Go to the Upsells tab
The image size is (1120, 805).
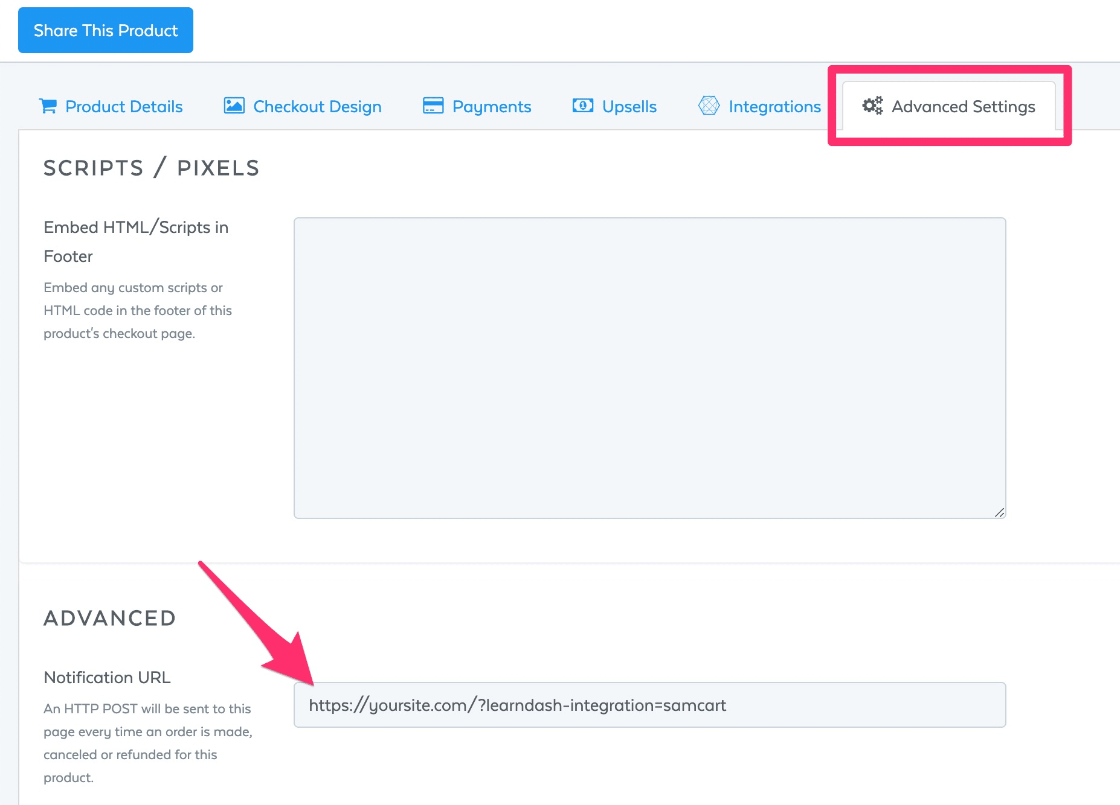[x=614, y=106]
